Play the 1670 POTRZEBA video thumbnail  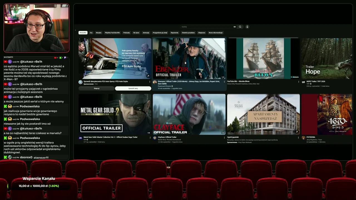(x=327, y=114)
